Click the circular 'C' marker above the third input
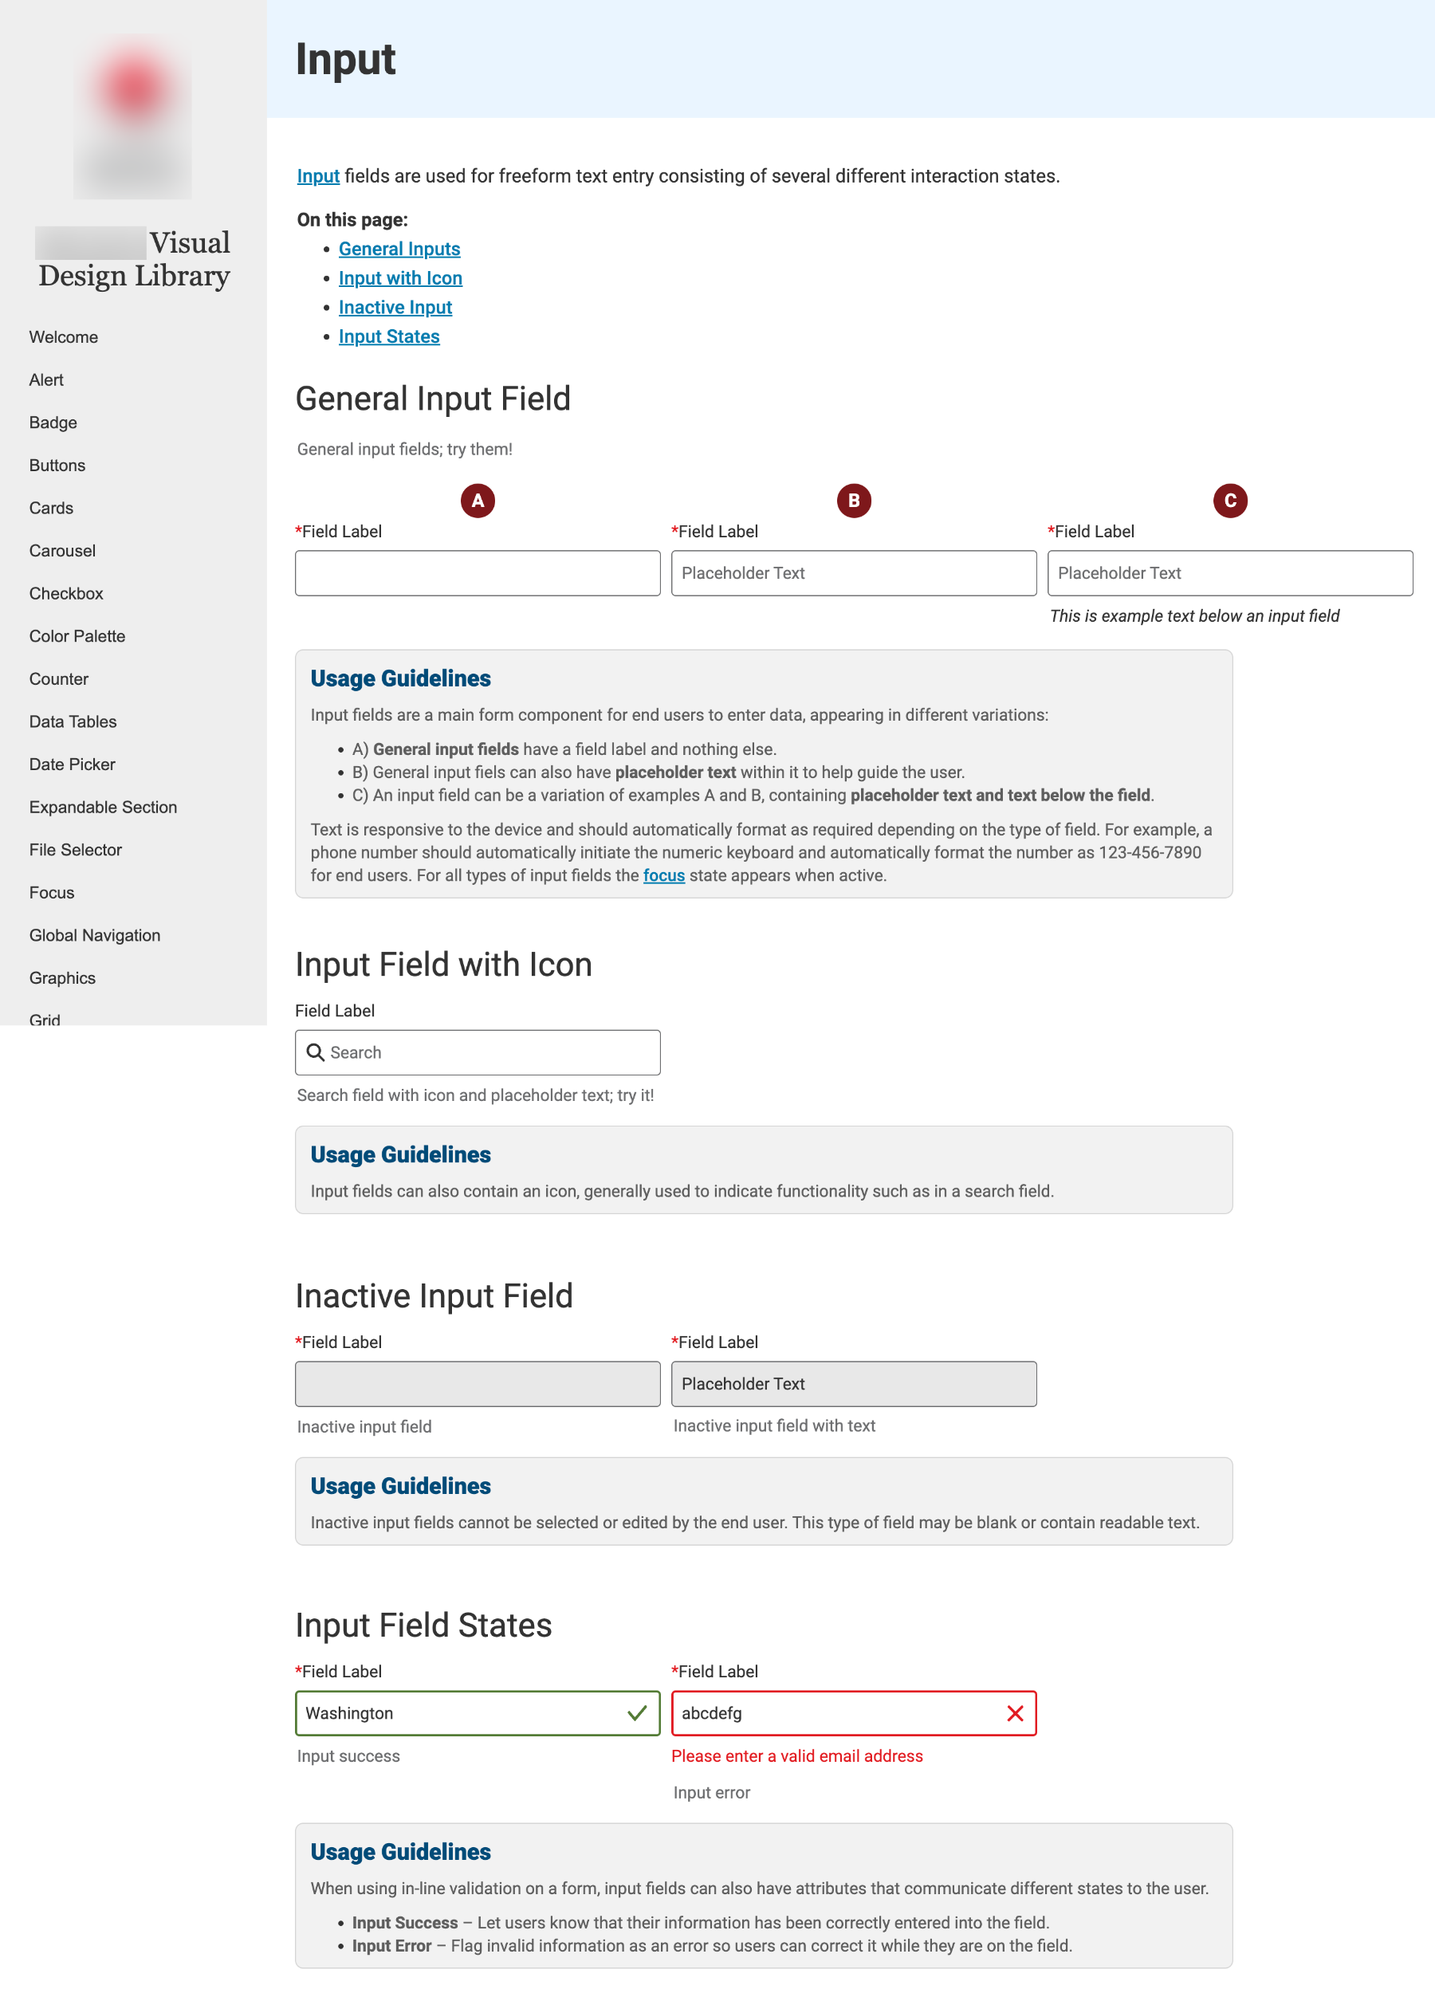 tap(1230, 499)
